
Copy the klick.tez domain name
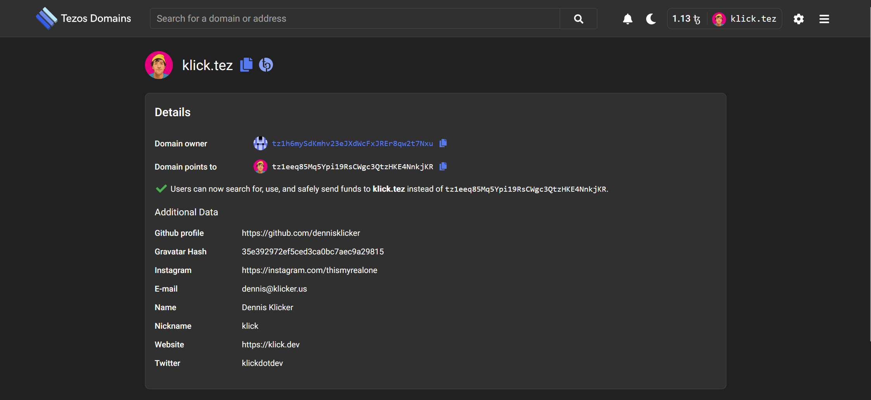246,65
